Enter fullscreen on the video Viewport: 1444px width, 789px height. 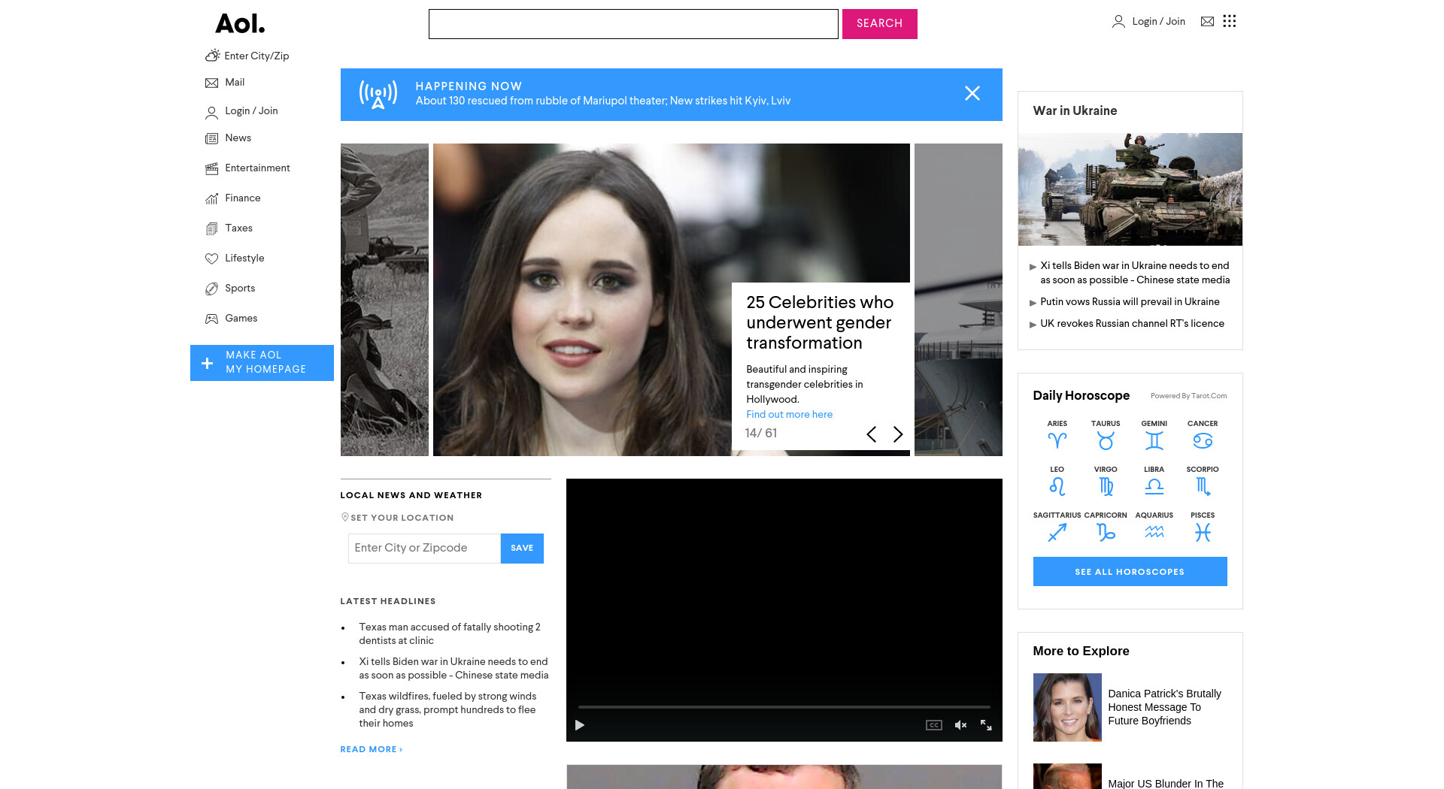986,725
